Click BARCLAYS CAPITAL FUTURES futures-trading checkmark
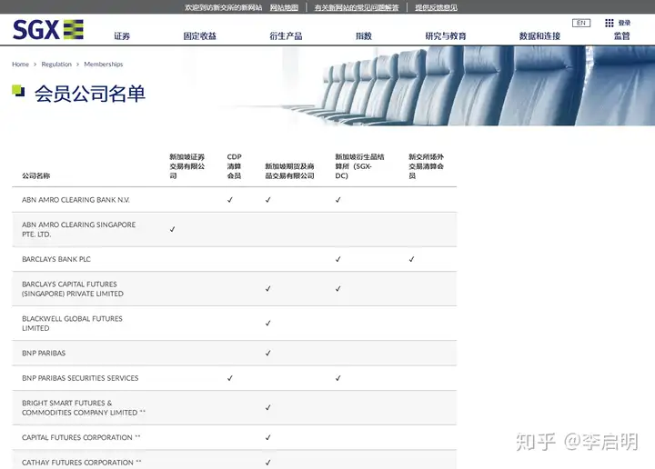 pyautogui.click(x=267, y=289)
